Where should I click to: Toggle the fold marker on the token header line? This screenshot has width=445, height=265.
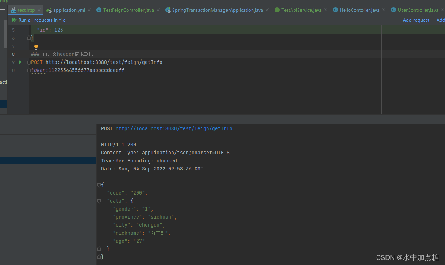click(x=29, y=70)
